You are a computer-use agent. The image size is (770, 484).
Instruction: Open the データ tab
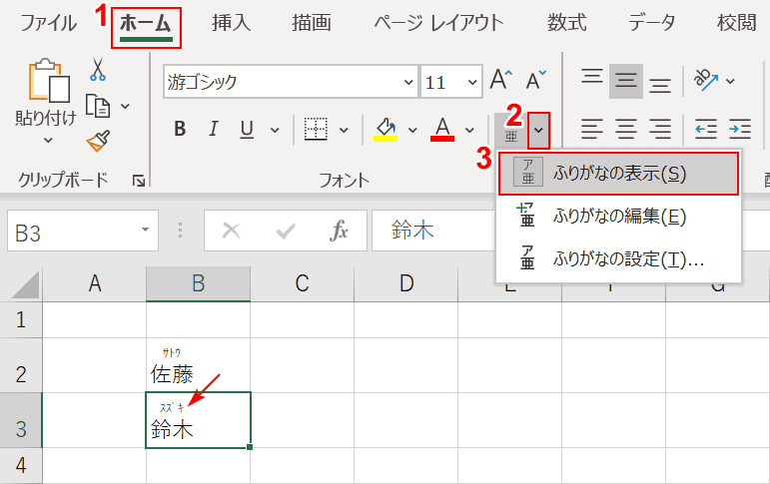click(x=651, y=23)
